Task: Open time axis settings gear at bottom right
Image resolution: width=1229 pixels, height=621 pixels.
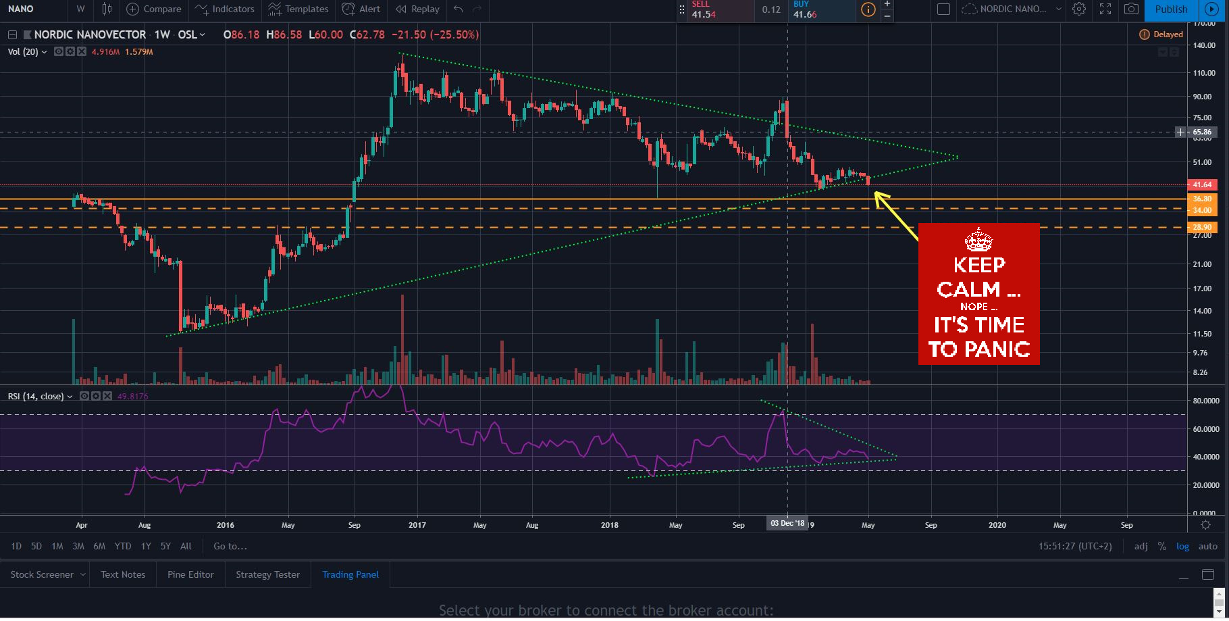Action: [1206, 524]
